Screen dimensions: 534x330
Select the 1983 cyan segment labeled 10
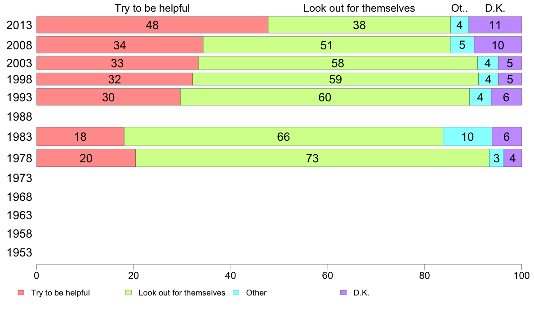(x=467, y=137)
